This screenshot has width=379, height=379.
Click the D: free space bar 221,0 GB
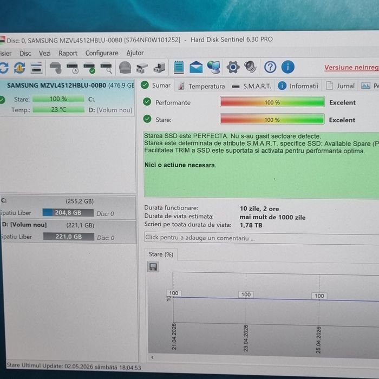(69, 237)
